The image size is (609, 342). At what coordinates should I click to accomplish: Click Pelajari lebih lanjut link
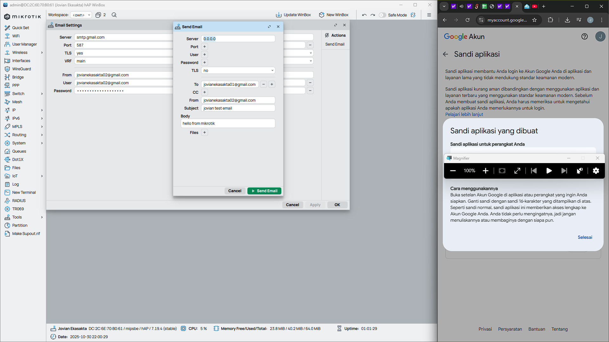pyautogui.click(x=464, y=114)
